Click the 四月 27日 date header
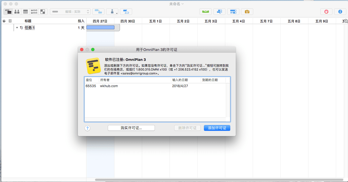Viewport: 348px width, 182px height. [x=100, y=21]
